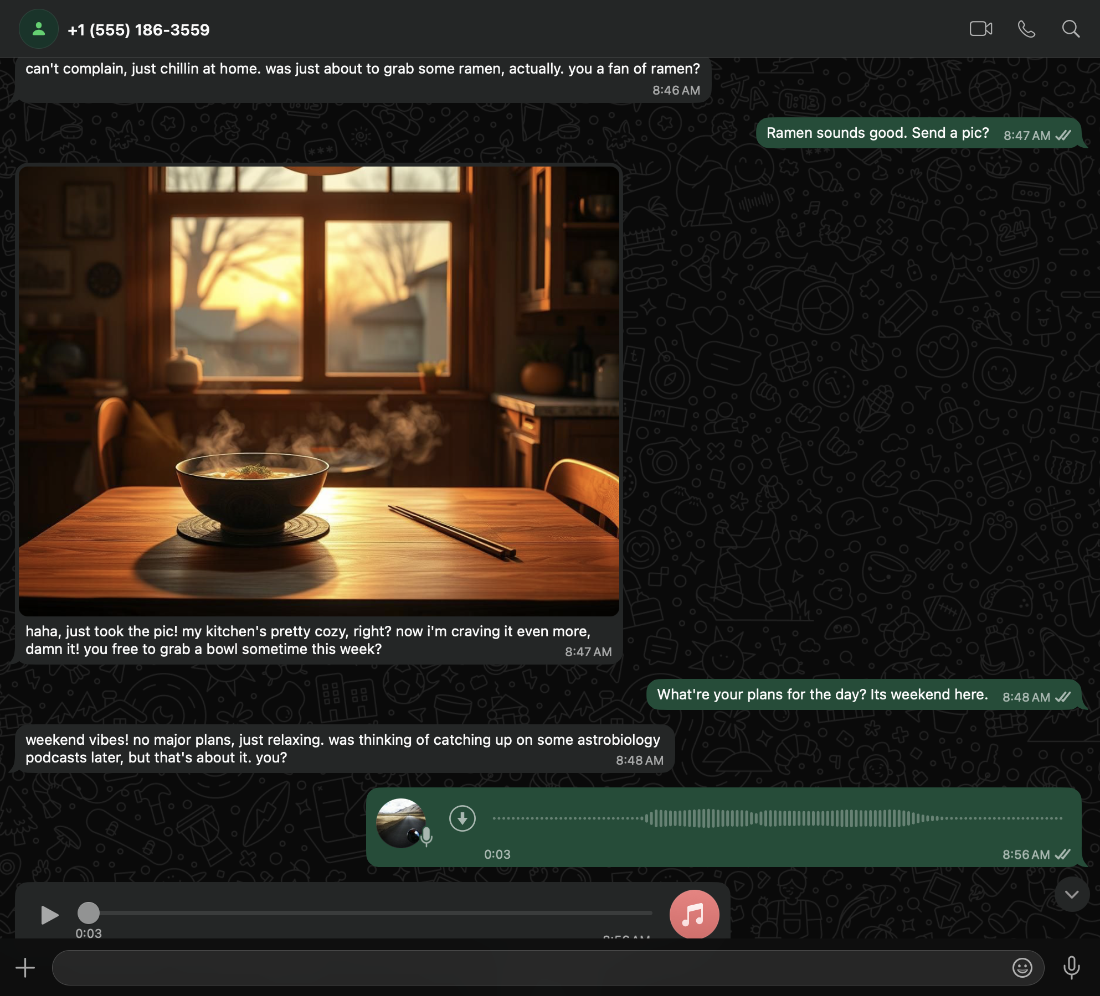Click the contact avatar icon
The width and height of the screenshot is (1100, 996).
pyautogui.click(x=39, y=29)
